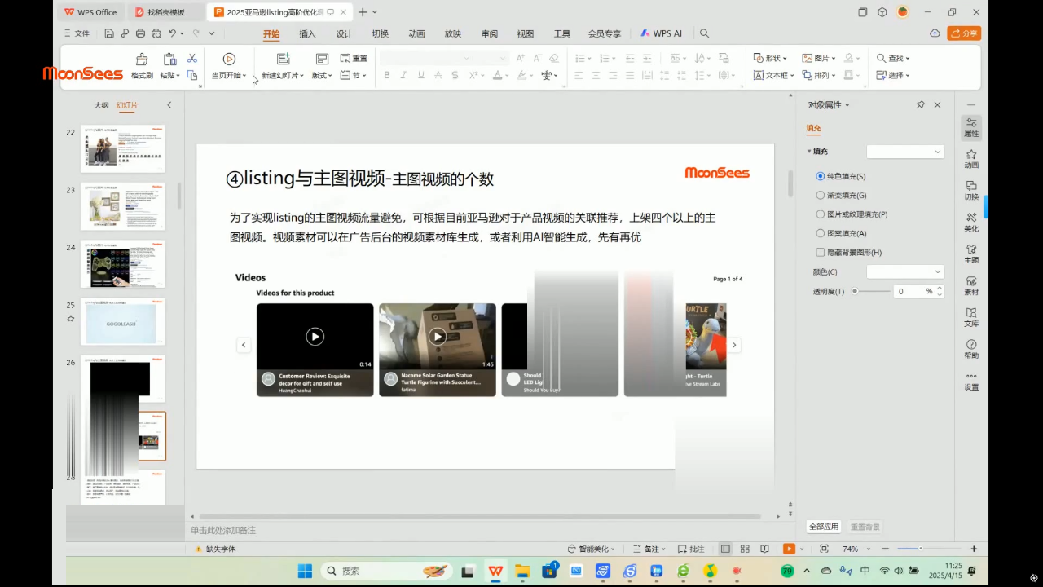The height and width of the screenshot is (587, 1043).
Task: Open the Animation (动画) sidebar panel
Action: point(971,158)
